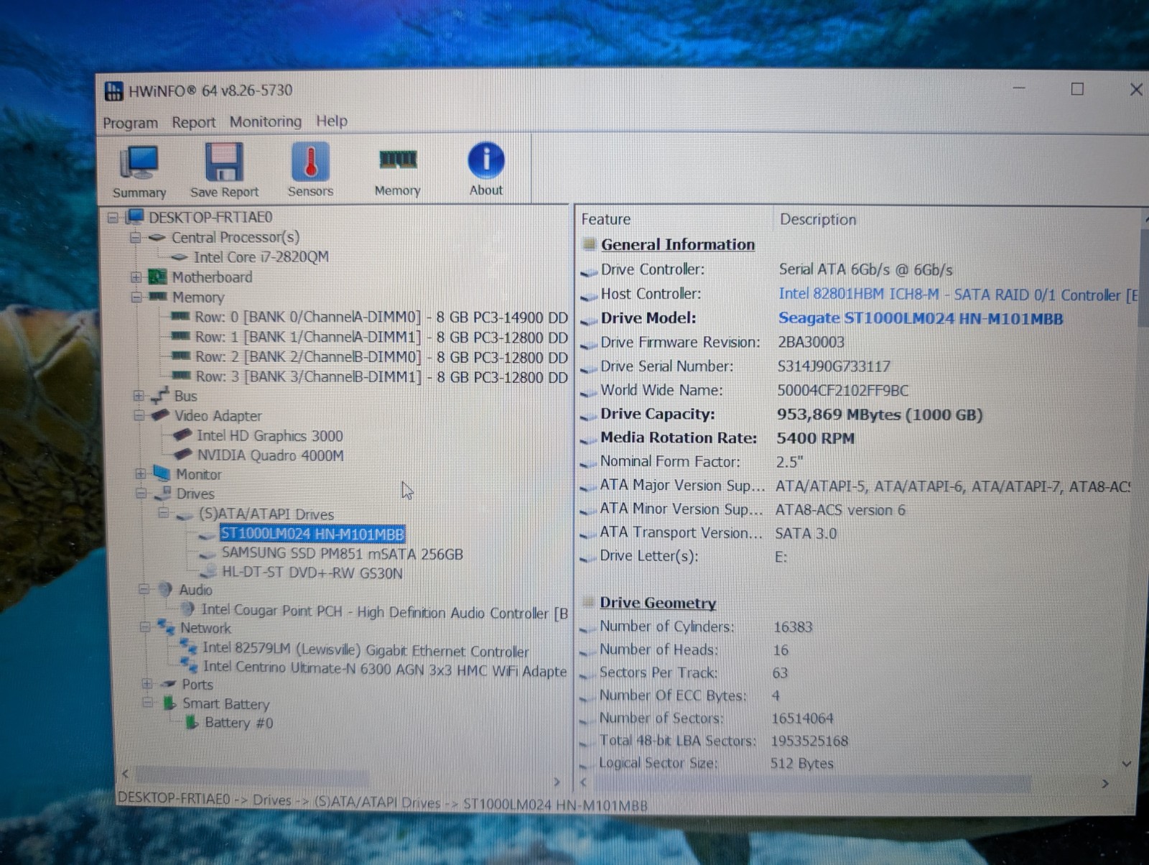
Task: Collapse the (S)ATA/ATAPI Drives node
Action: pos(164,513)
